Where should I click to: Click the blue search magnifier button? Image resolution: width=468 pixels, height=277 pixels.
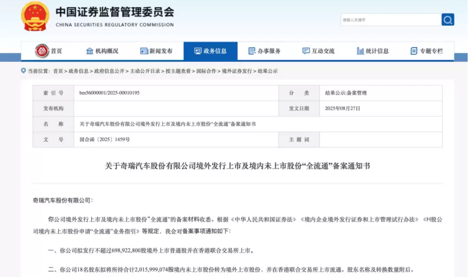(x=448, y=19)
